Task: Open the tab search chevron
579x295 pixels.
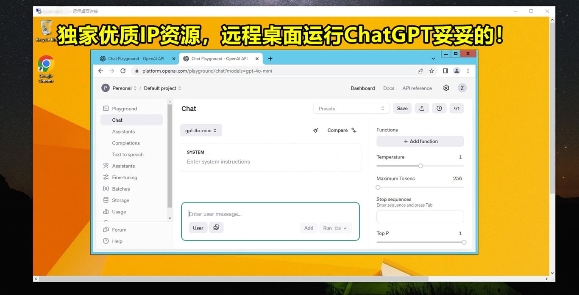Action: [x=433, y=59]
